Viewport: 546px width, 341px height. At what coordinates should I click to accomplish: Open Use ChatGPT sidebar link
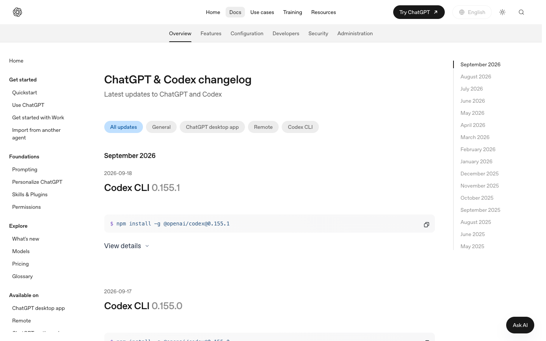point(28,105)
